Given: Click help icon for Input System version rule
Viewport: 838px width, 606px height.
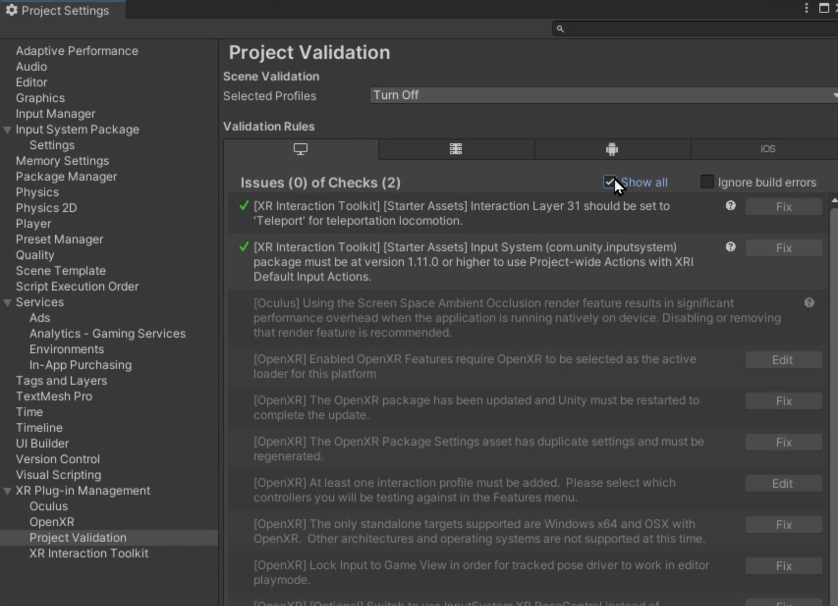Looking at the screenshot, I should click(730, 247).
